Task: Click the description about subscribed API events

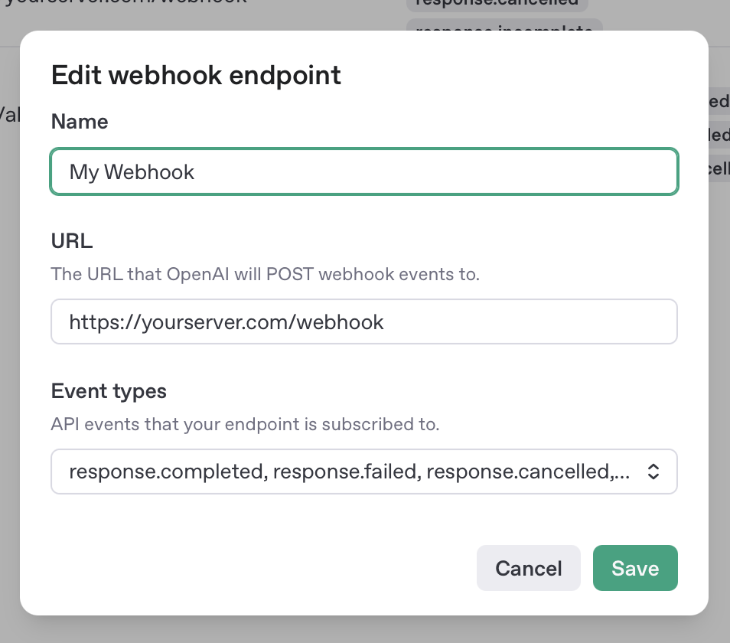Action: [245, 424]
